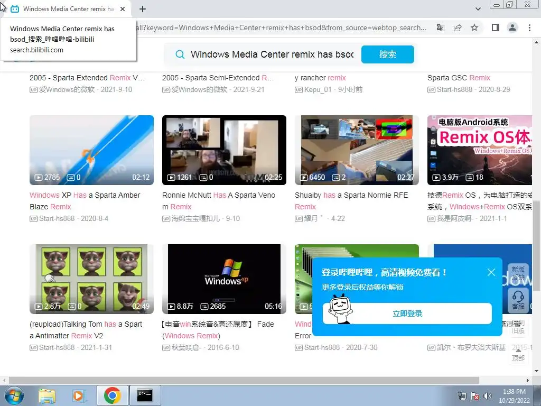
Task: Open uploader 耀月 profile
Action: tap(311, 218)
